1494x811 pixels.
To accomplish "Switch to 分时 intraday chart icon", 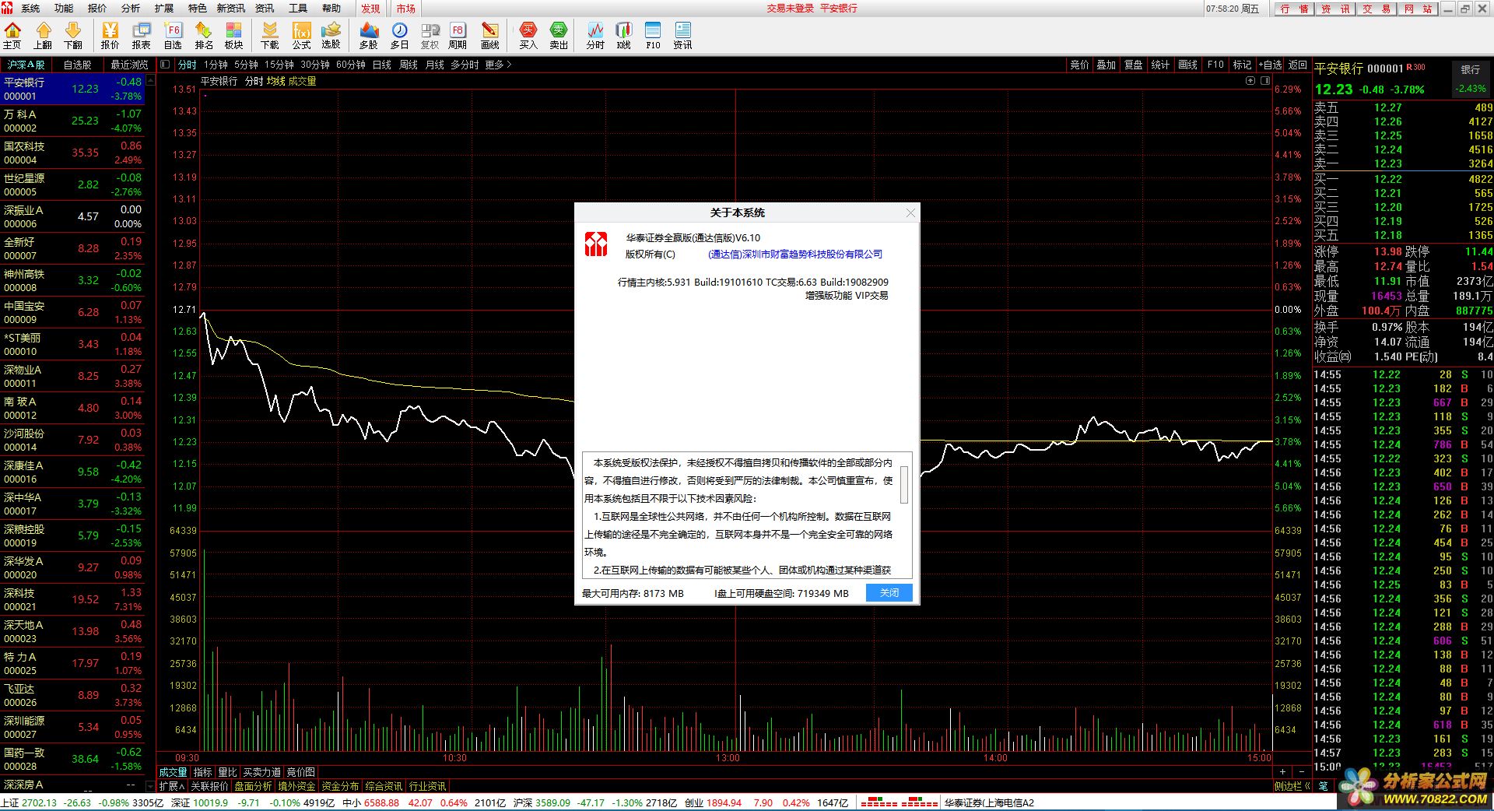I will coord(595,36).
